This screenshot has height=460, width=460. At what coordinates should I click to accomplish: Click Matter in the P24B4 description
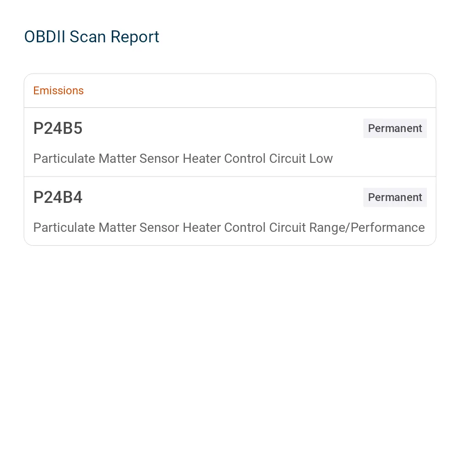coord(117,227)
